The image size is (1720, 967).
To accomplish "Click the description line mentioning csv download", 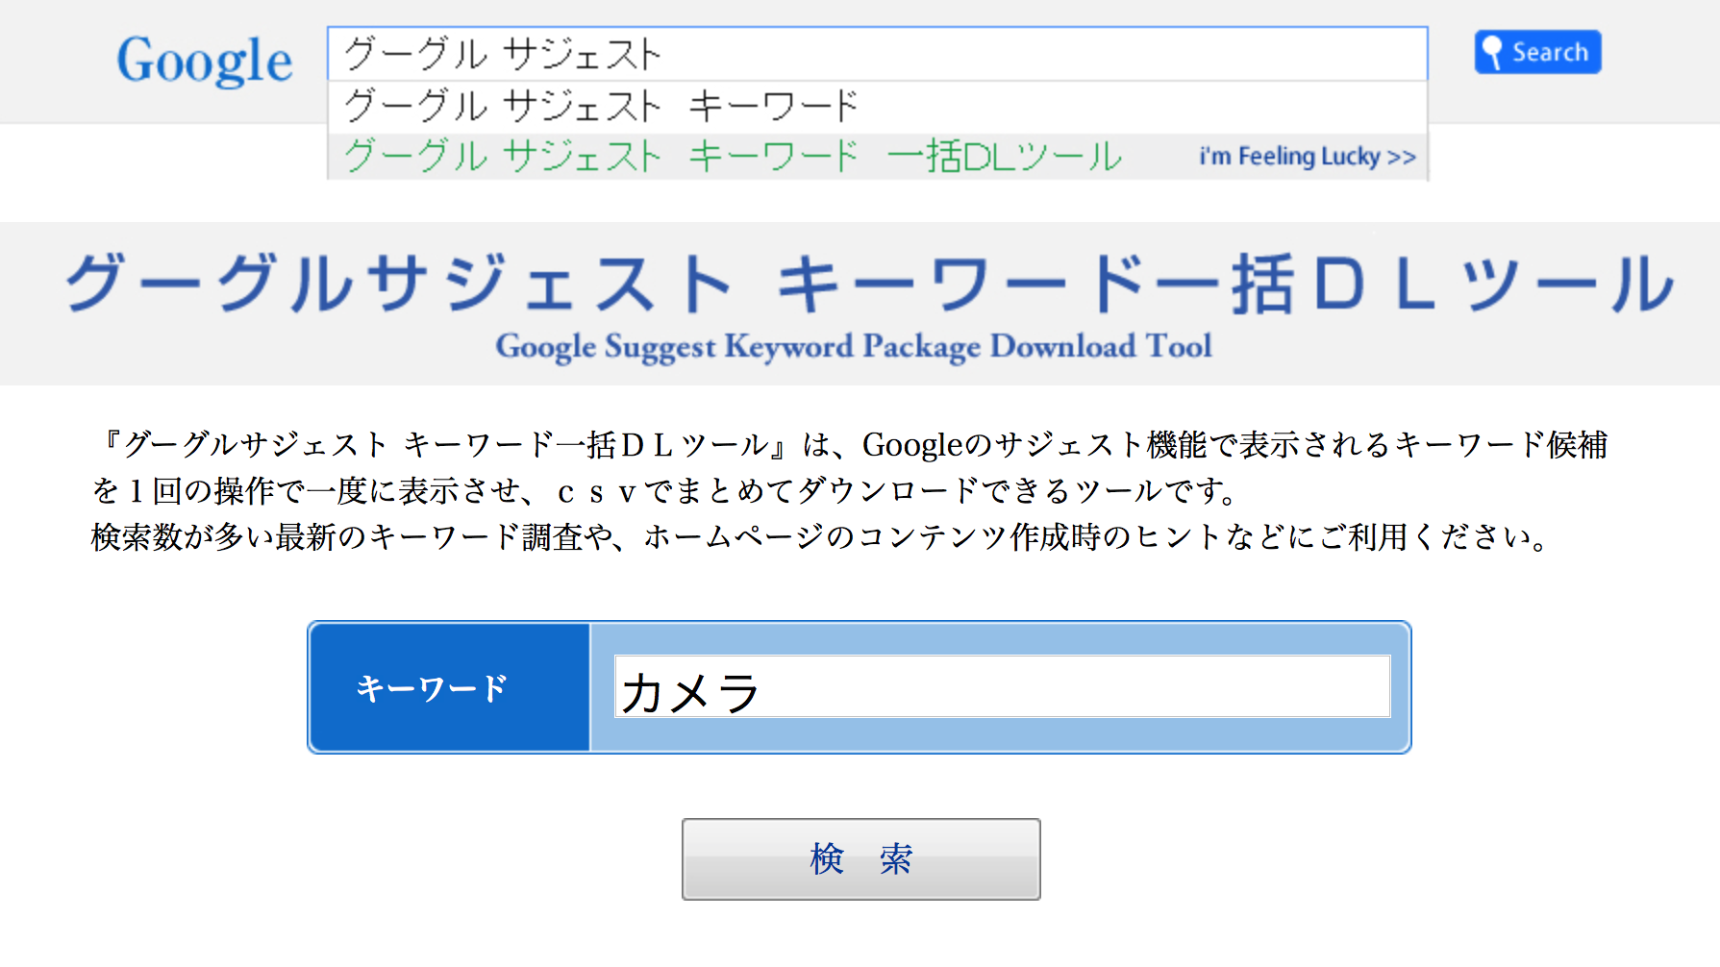I will (x=663, y=491).
